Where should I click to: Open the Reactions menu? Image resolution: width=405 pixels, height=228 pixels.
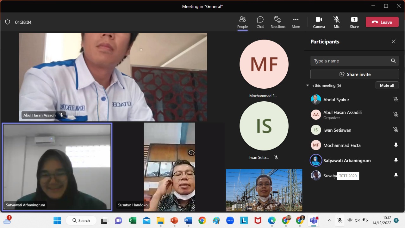pyautogui.click(x=278, y=22)
